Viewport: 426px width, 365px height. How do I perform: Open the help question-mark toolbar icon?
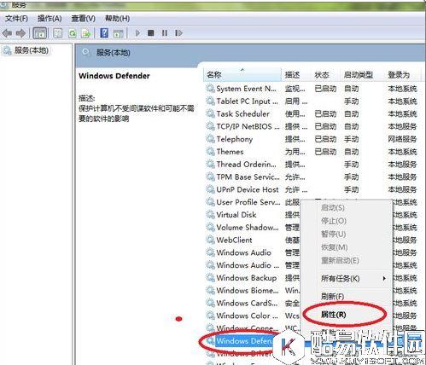104,33
